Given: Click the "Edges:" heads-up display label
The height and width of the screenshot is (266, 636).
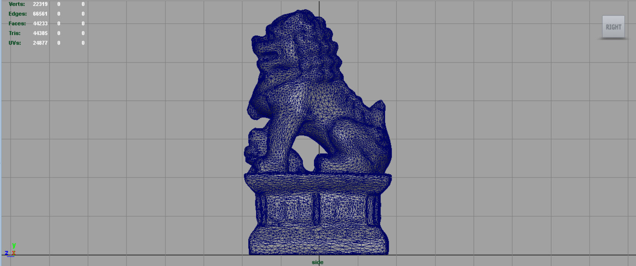Looking at the screenshot, I should coord(18,14).
